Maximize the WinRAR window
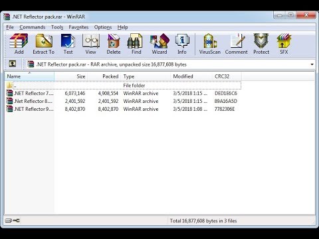 tap(291, 15)
